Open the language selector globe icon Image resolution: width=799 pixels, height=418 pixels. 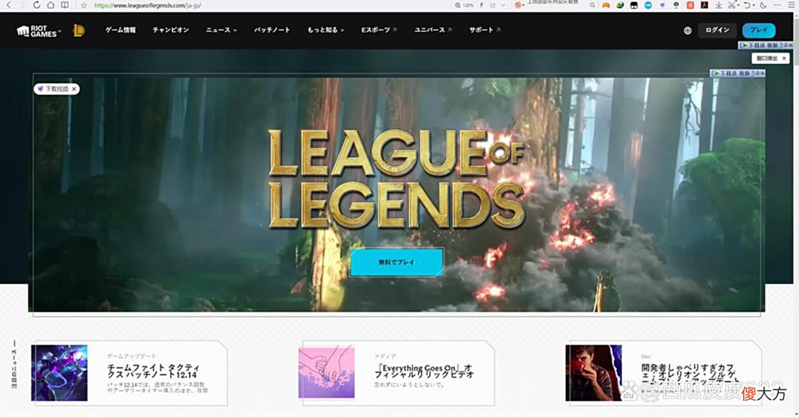(x=688, y=30)
